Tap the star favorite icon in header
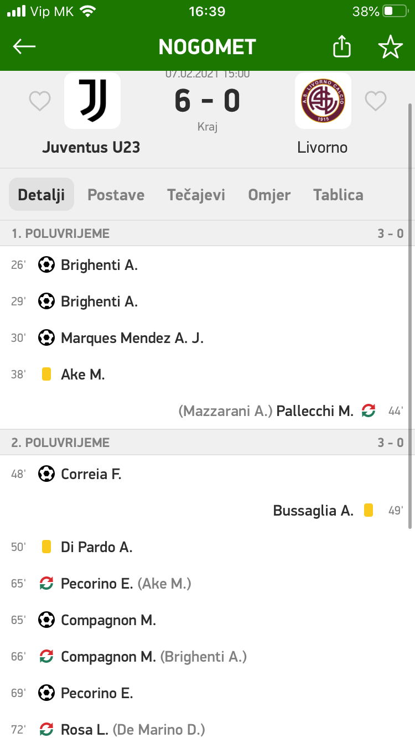The height and width of the screenshot is (738, 415). pyautogui.click(x=390, y=47)
